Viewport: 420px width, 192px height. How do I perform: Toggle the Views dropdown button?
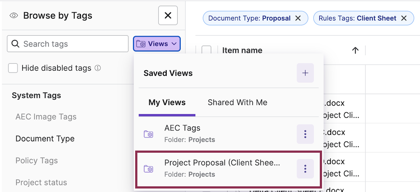157,44
